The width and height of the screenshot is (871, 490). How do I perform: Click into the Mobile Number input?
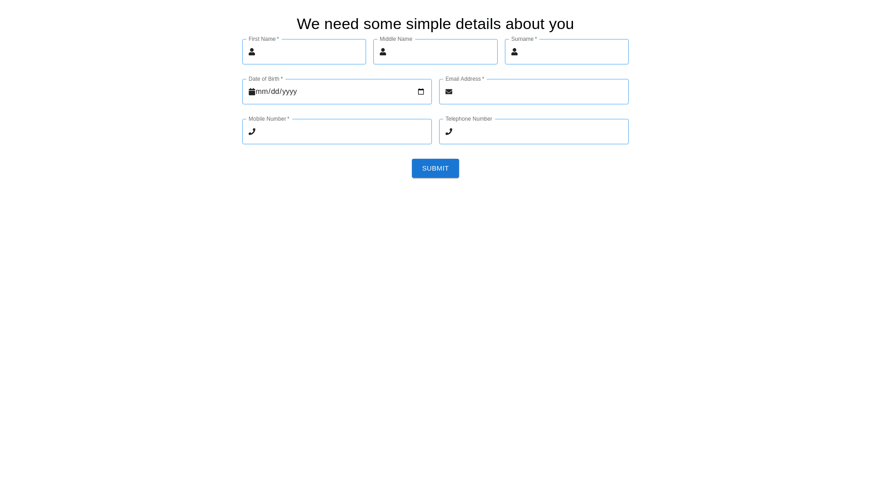[x=343, y=132]
